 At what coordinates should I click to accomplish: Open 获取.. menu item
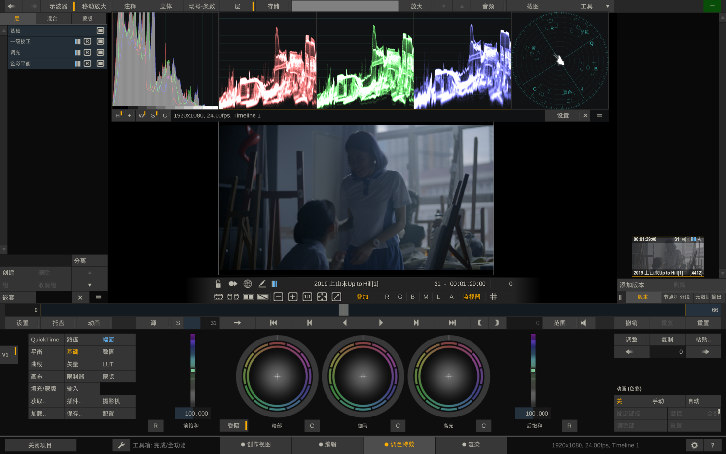46,401
